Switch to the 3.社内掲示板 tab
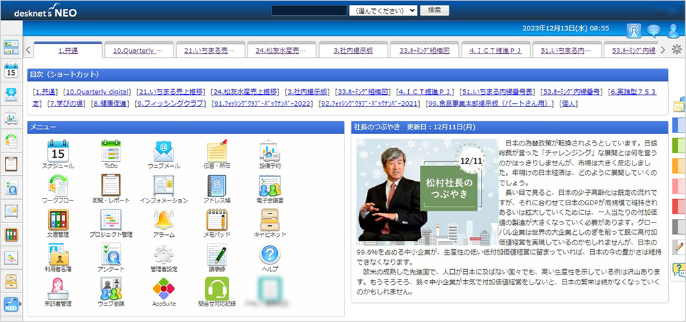 [x=353, y=50]
